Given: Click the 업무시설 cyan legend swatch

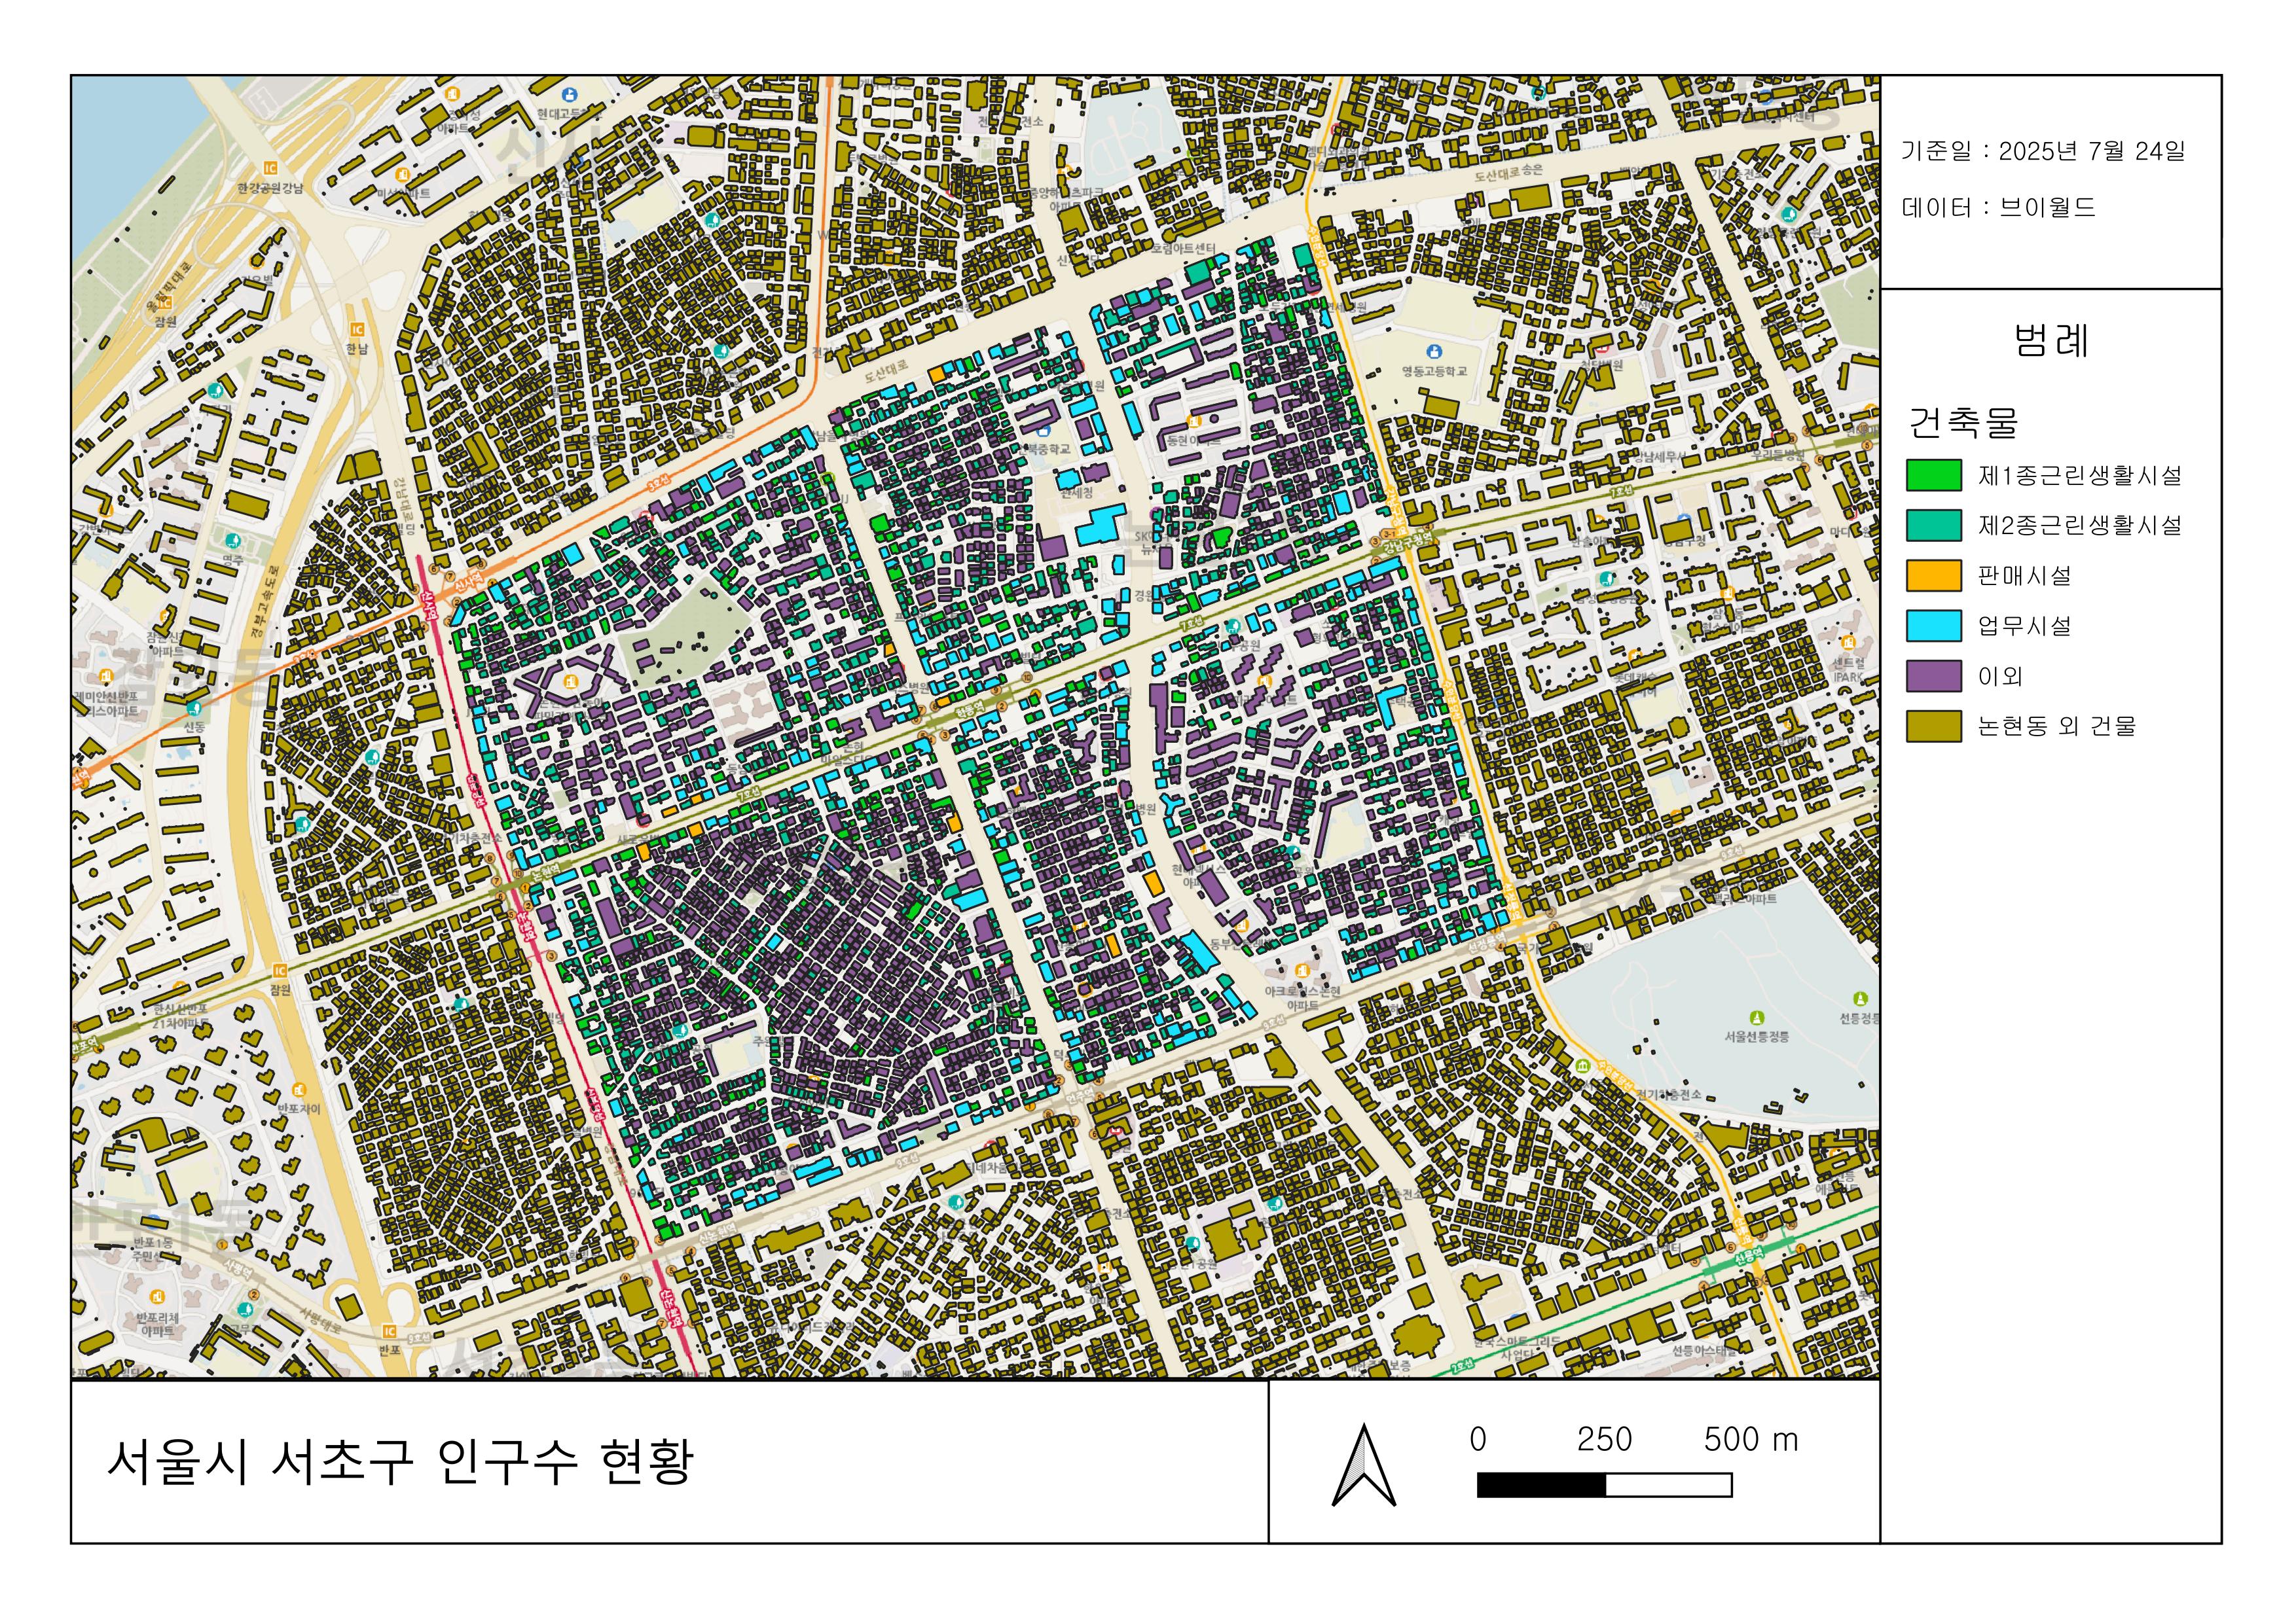Looking at the screenshot, I should pyautogui.click(x=1933, y=626).
